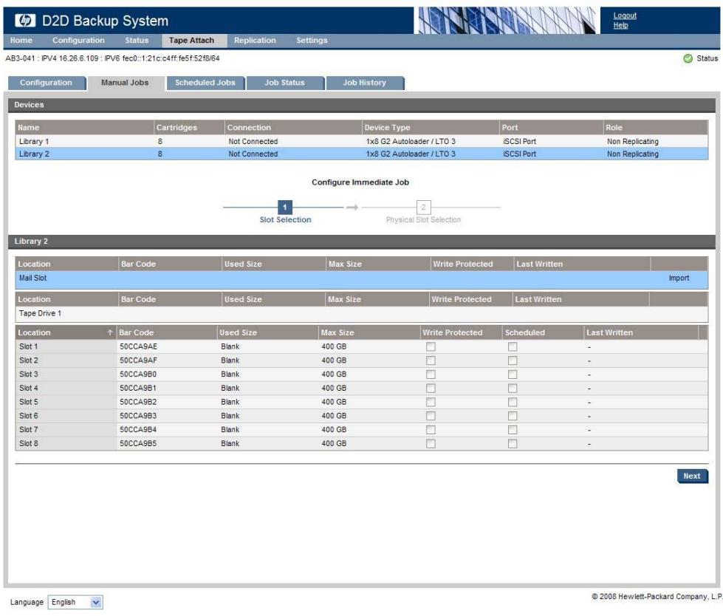Viewport: 723px width, 616px height.
Task: Click the Status link at top right
Action: (x=707, y=58)
